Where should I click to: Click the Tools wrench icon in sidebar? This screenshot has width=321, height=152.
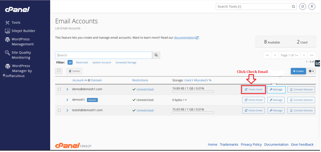(x=8, y=23)
